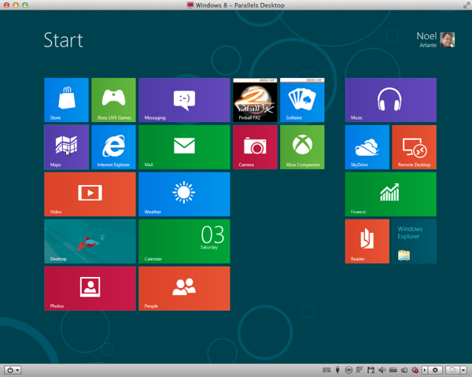Open the Video tile
The image size is (472, 377).
pyautogui.click(x=90, y=194)
